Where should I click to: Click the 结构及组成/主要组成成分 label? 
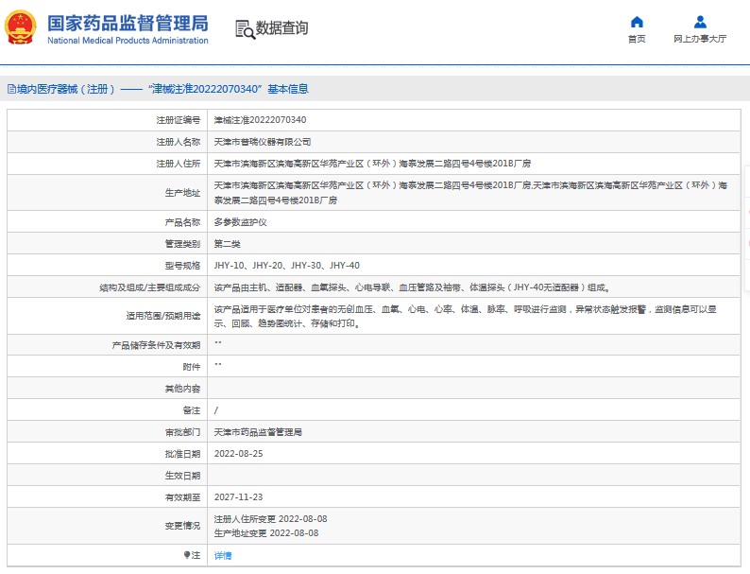149,287
